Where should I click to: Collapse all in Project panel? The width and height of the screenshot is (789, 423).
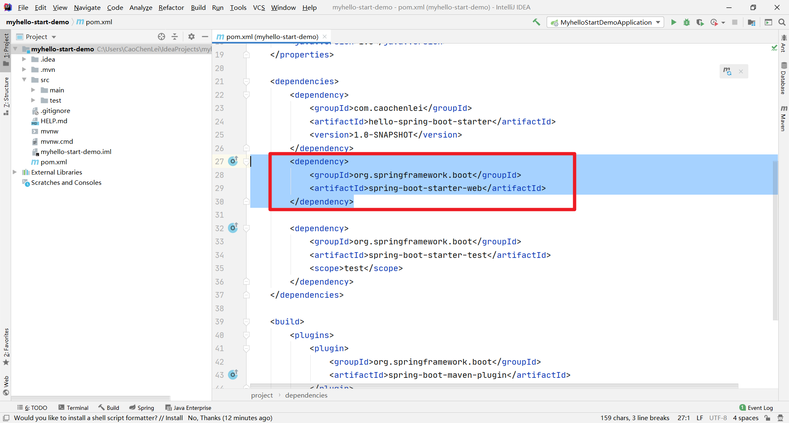coord(175,37)
